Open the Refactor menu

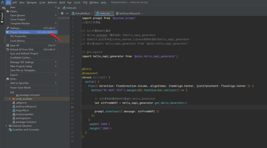(x=52, y=2)
